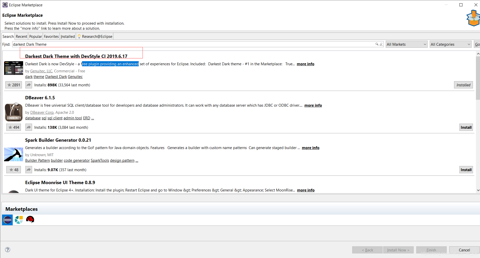Click scroll down arrow of results list
Viewport: 480px width, 258px height.
(478, 190)
